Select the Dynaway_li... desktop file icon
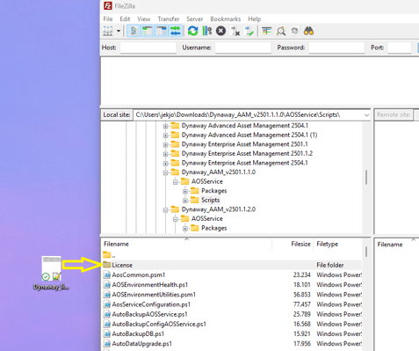This screenshot has height=351, width=419. (52, 273)
